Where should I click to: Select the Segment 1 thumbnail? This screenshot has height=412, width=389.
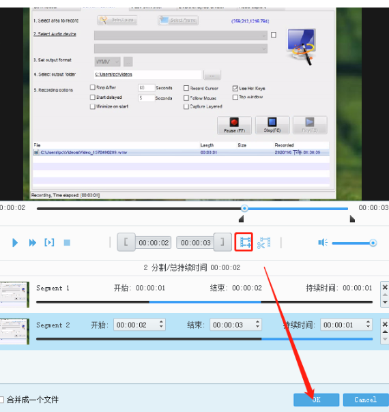point(14,294)
